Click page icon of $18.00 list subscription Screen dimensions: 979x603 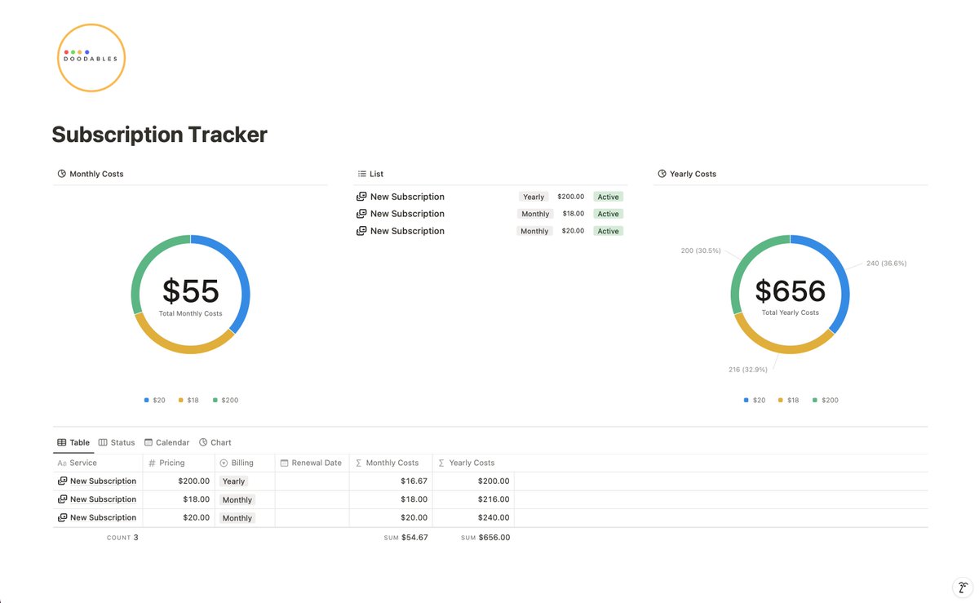[361, 214]
